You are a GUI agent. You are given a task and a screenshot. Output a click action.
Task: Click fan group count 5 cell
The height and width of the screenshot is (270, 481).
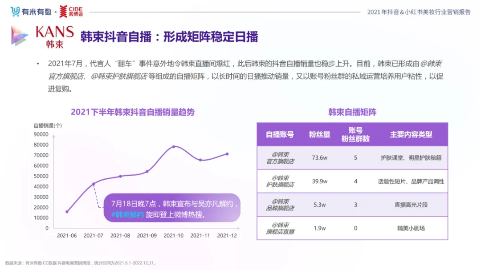click(x=355, y=158)
